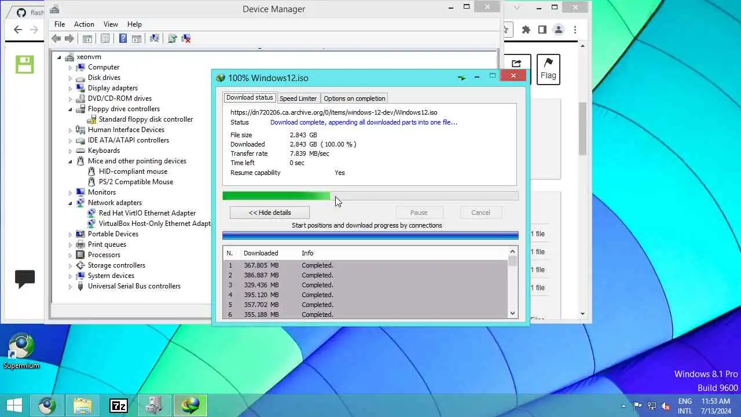Toggle console tree pane icon in Device Manager
The image size is (741, 417).
pyautogui.click(x=87, y=39)
